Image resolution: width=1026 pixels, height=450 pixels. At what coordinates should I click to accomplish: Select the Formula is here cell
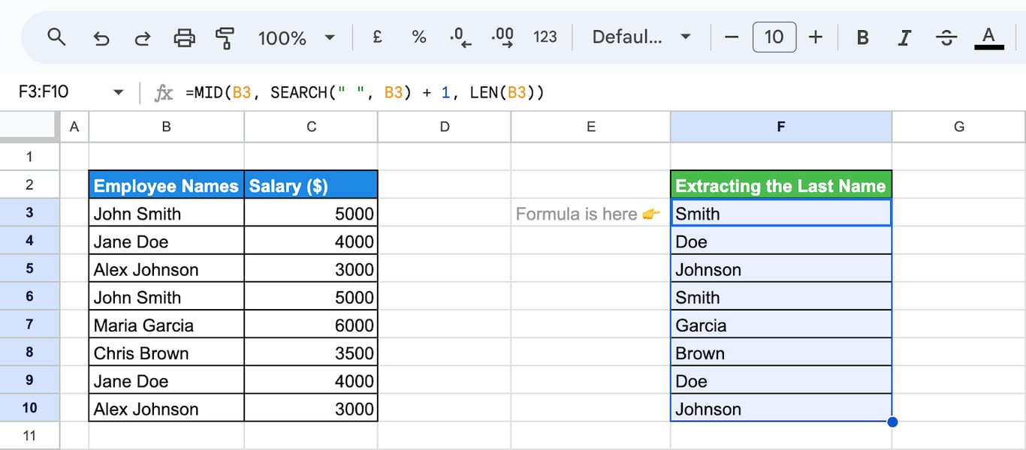coord(591,213)
